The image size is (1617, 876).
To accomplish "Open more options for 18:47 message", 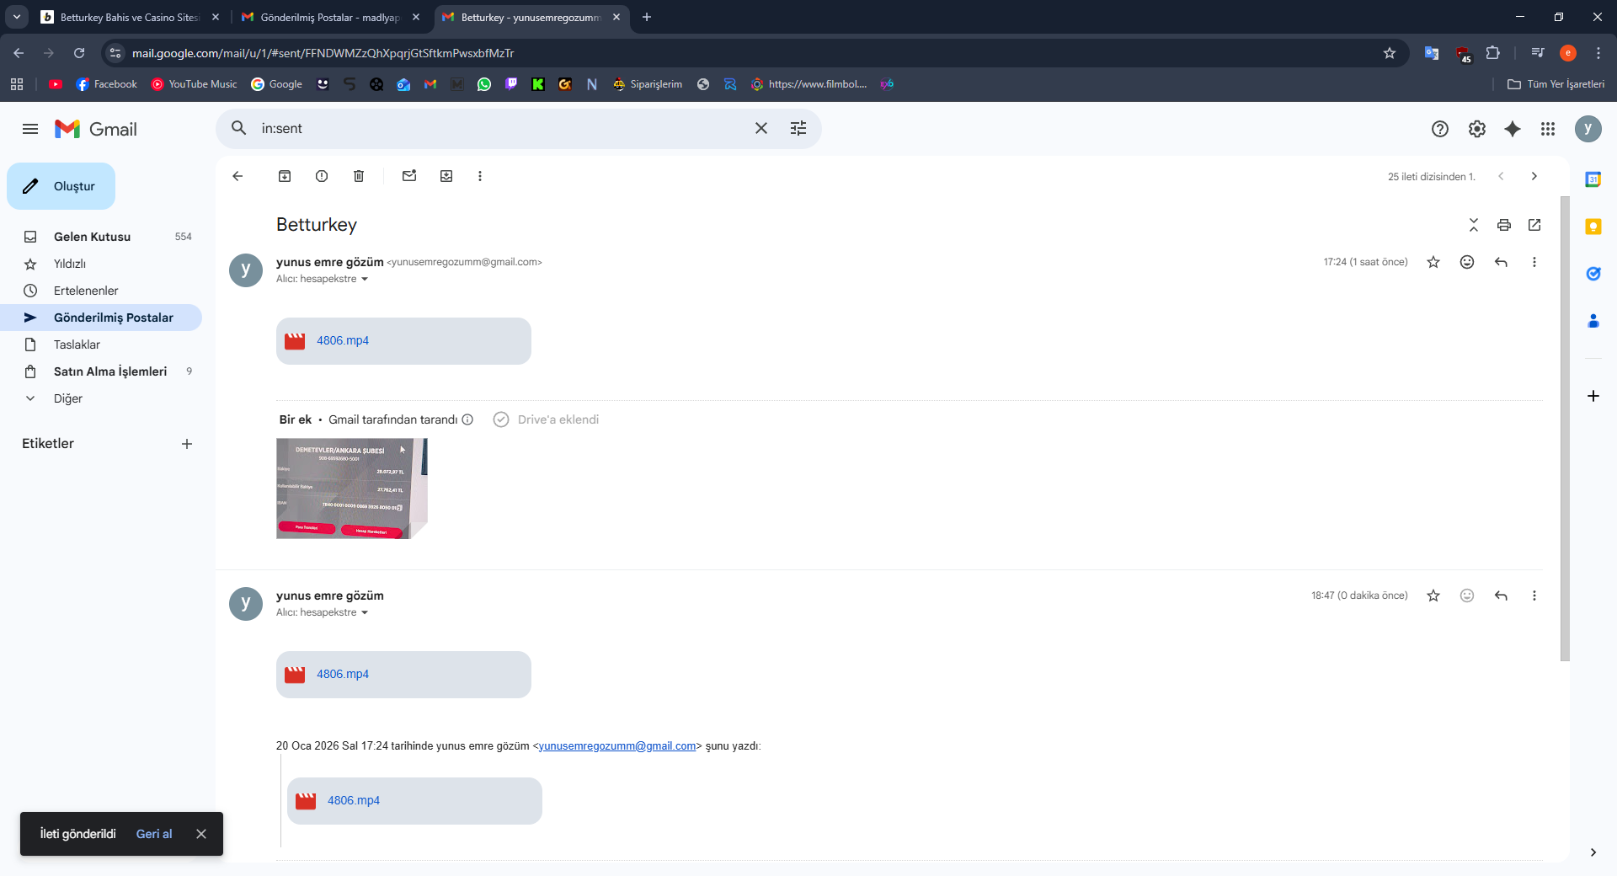I will click(x=1534, y=596).
